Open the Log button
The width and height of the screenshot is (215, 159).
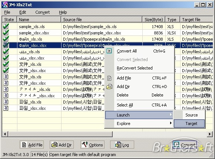click(x=122, y=145)
